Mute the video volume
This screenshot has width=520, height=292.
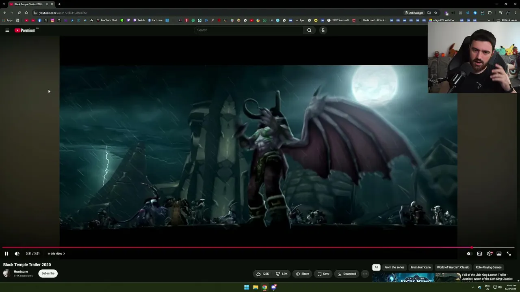[17, 253]
